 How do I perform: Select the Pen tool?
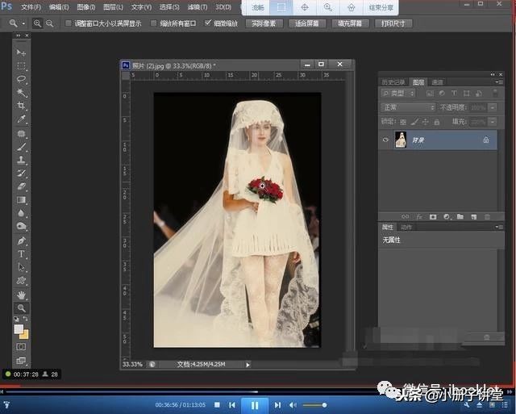point(22,240)
